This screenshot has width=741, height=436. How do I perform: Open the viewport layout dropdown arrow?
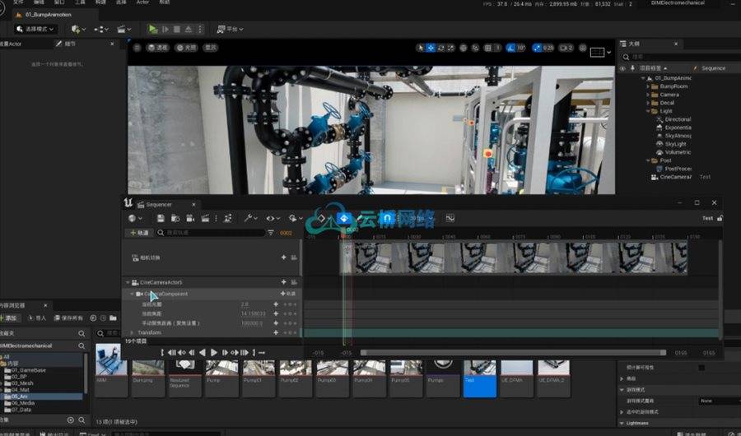point(608,52)
